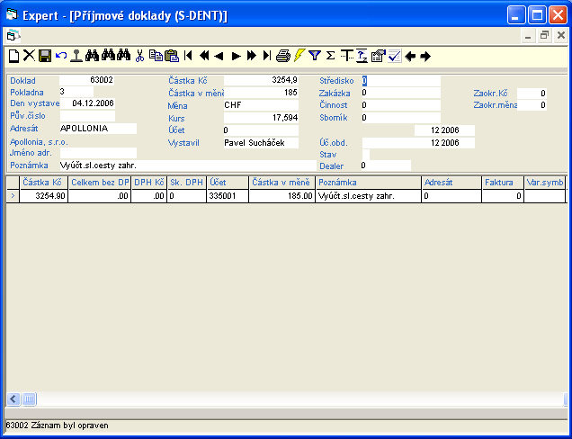Delete record with the X icon
The height and width of the screenshot is (439, 572).
click(29, 56)
